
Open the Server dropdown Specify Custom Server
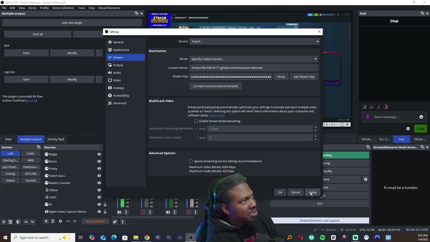(254, 59)
